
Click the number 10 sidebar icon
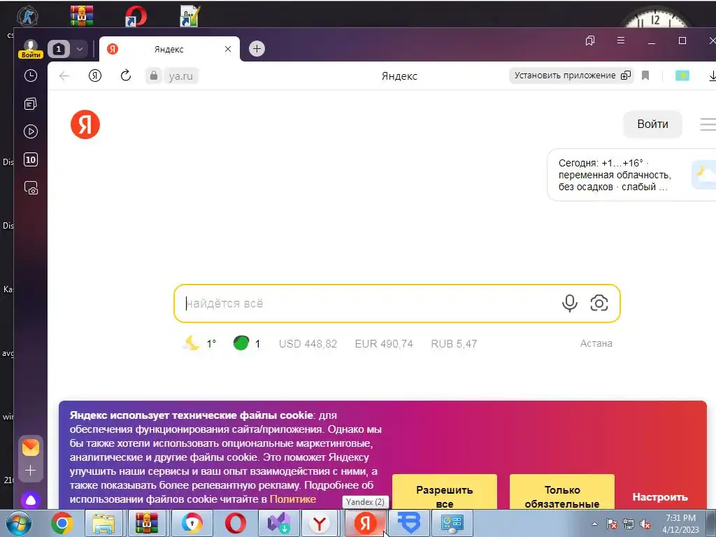click(31, 160)
